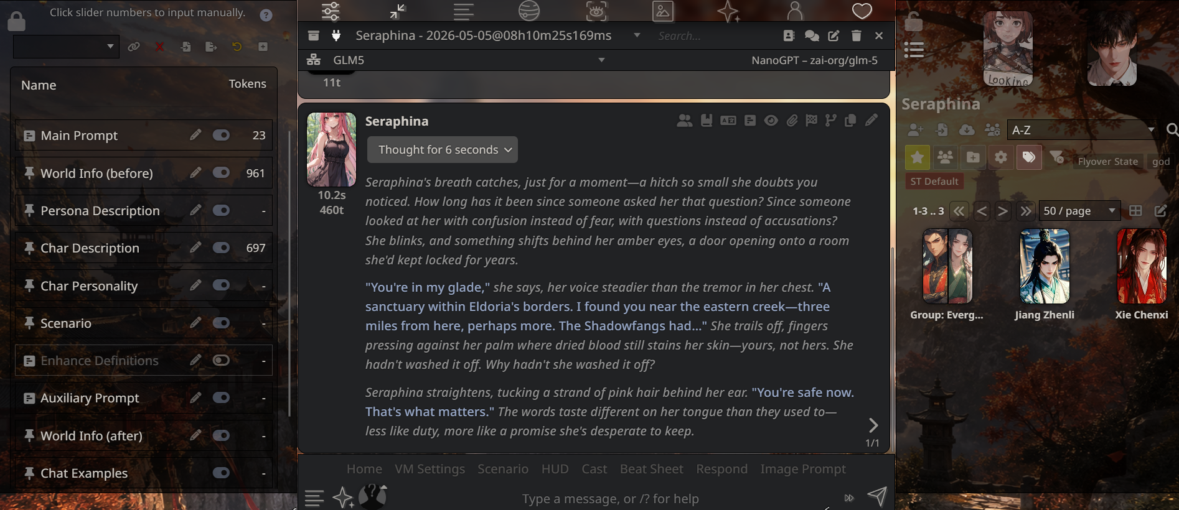Screen dimensions: 1179x510
Task: Reset the preset with the yellow undo icon
Action: [x=237, y=47]
